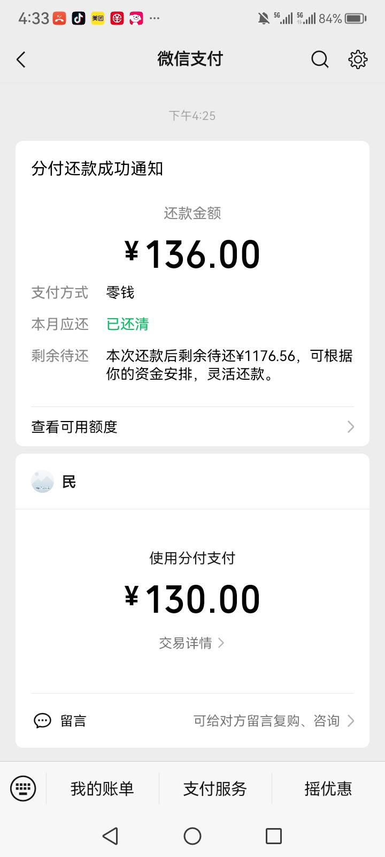Open 交易详情 chevron link

coord(192,643)
